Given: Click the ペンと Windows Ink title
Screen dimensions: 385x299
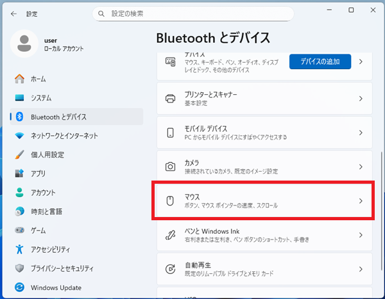Looking at the screenshot, I should [x=212, y=231].
